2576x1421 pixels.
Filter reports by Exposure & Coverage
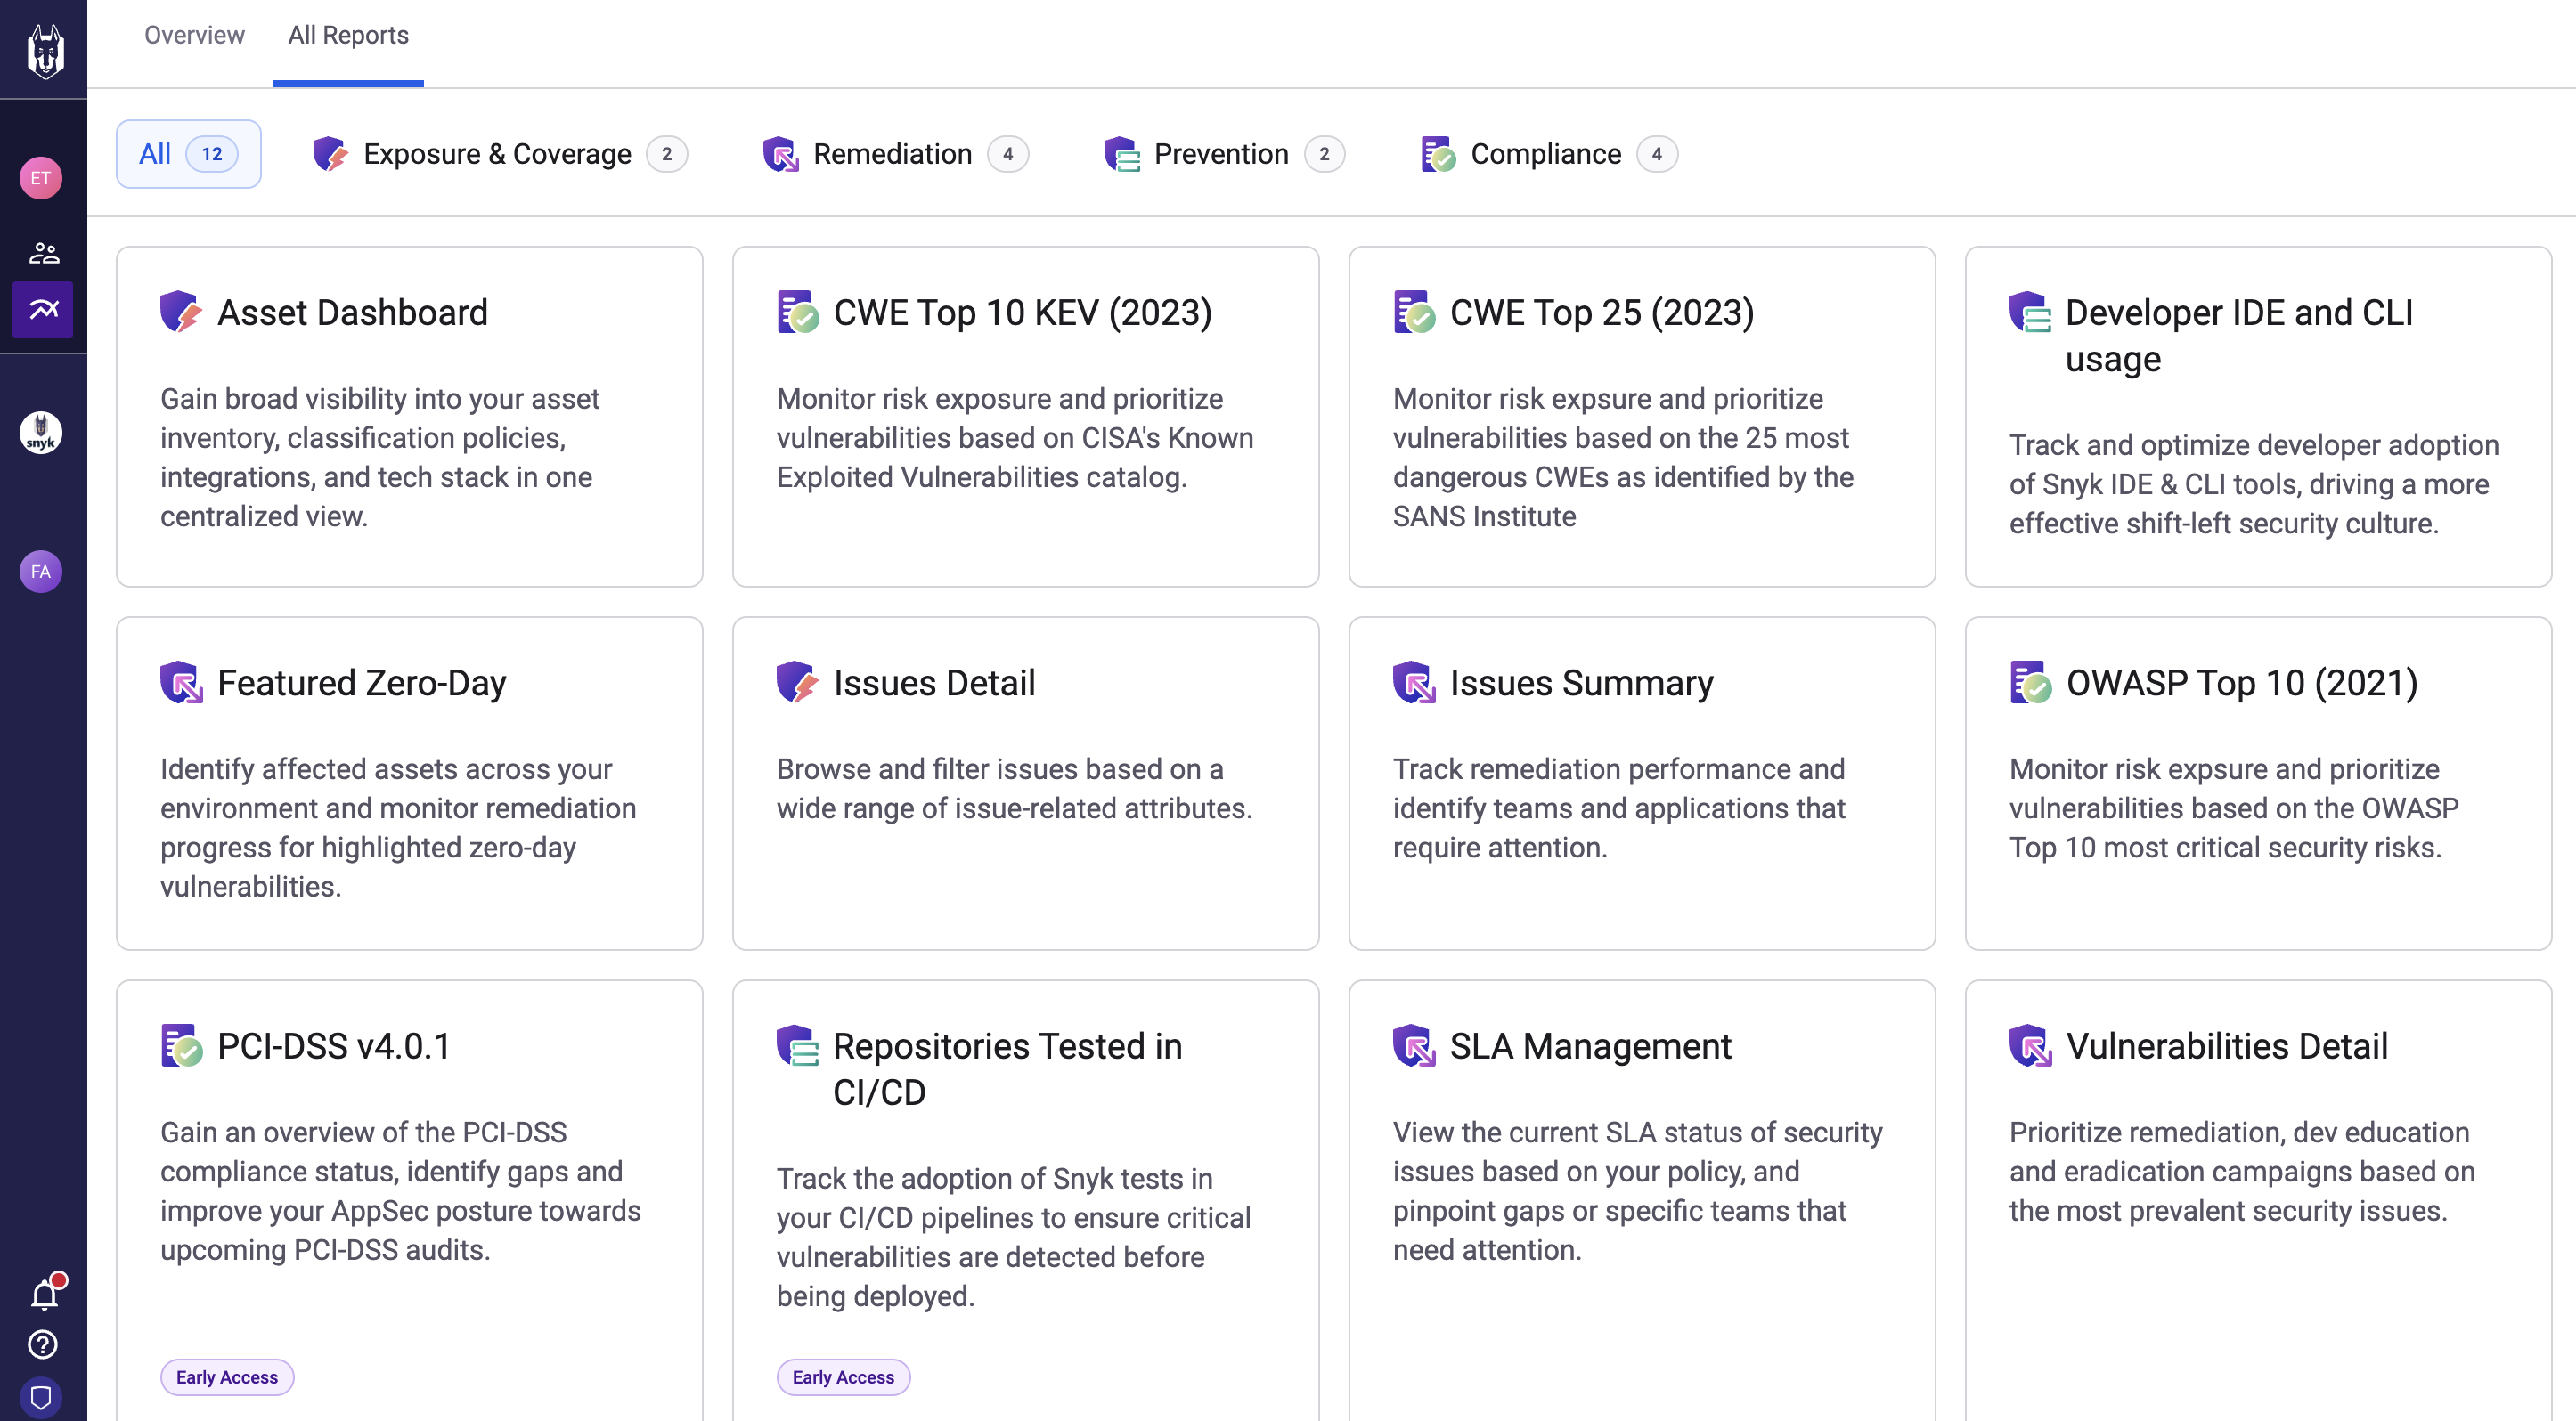click(497, 154)
